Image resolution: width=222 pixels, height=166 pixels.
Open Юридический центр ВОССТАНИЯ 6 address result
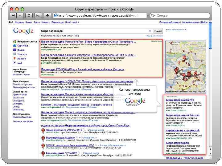(x=64, y=130)
